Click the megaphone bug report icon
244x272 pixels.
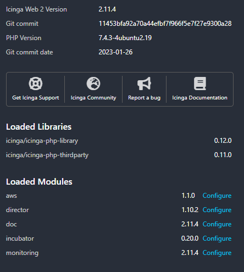pyautogui.click(x=144, y=84)
